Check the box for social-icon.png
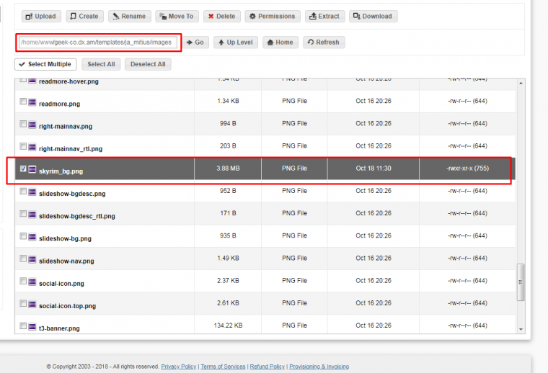 click(x=23, y=282)
